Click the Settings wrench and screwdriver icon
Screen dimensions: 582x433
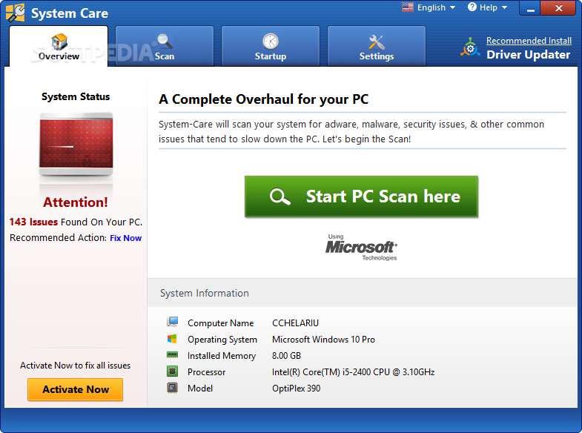(377, 42)
